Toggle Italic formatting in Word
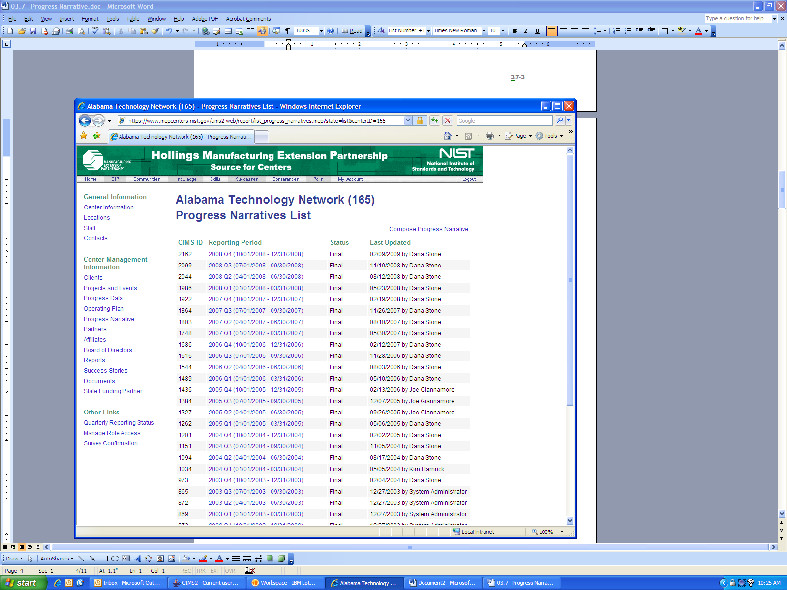Screen dimensions: 787x590 pos(526,31)
